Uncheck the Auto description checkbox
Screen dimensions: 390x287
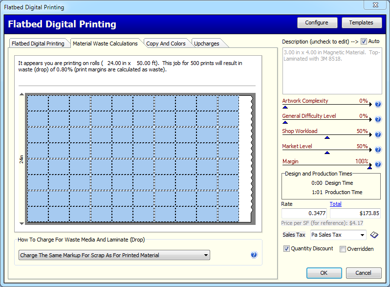[364, 42]
